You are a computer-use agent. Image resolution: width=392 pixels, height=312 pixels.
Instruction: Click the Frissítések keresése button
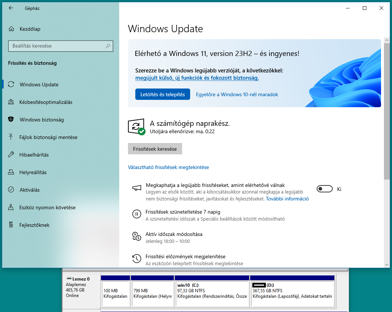pos(155,149)
